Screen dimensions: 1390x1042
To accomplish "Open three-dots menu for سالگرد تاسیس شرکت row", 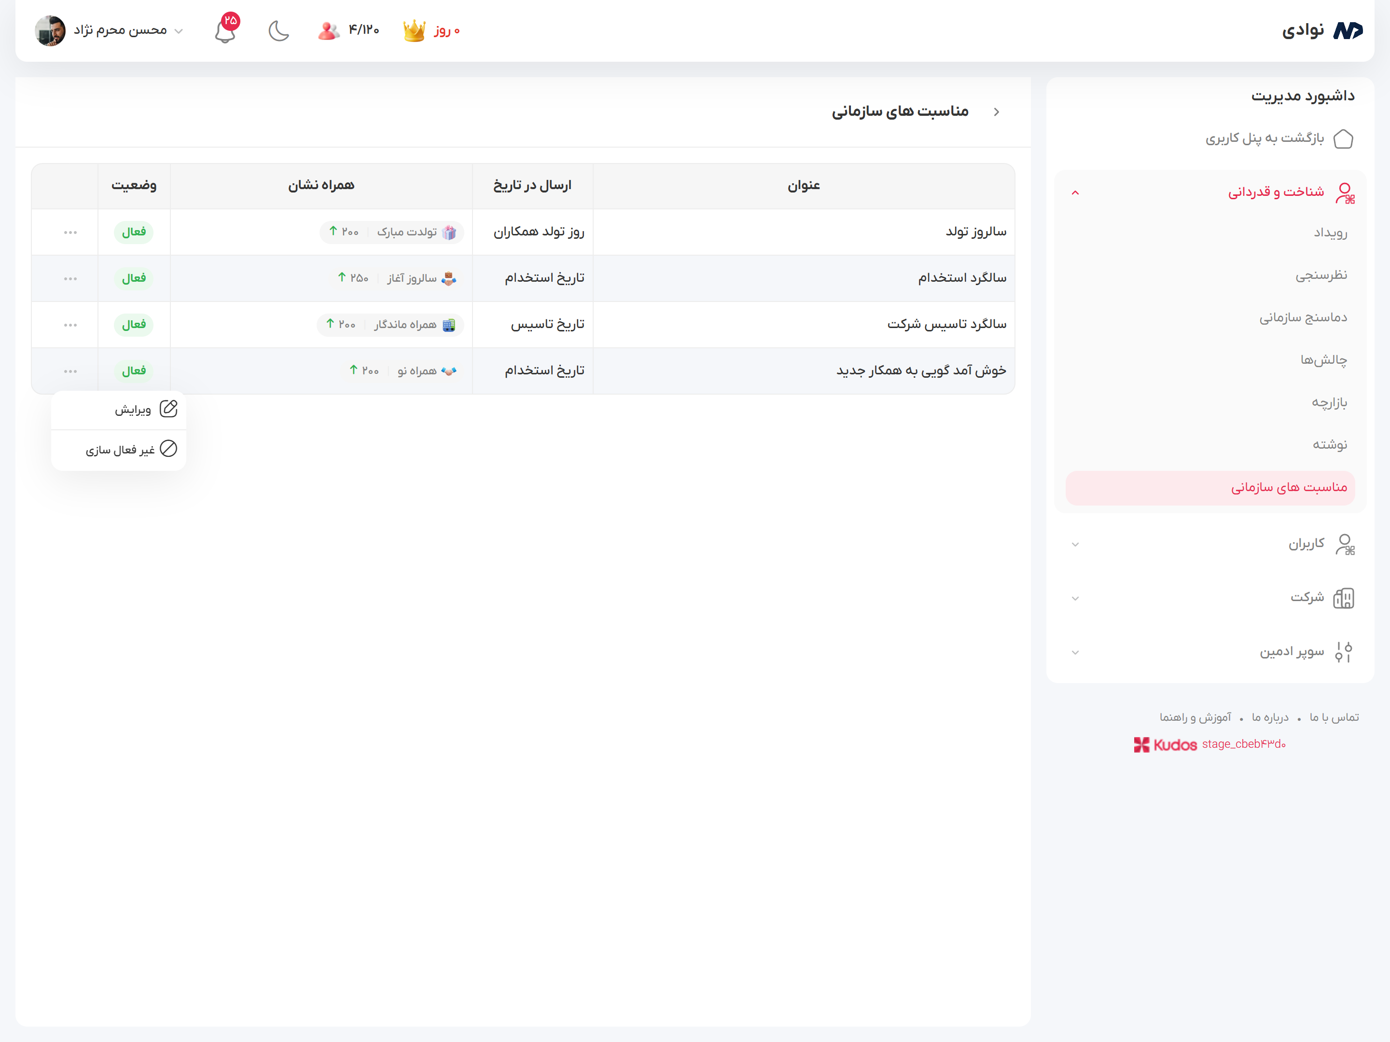I will (x=70, y=325).
